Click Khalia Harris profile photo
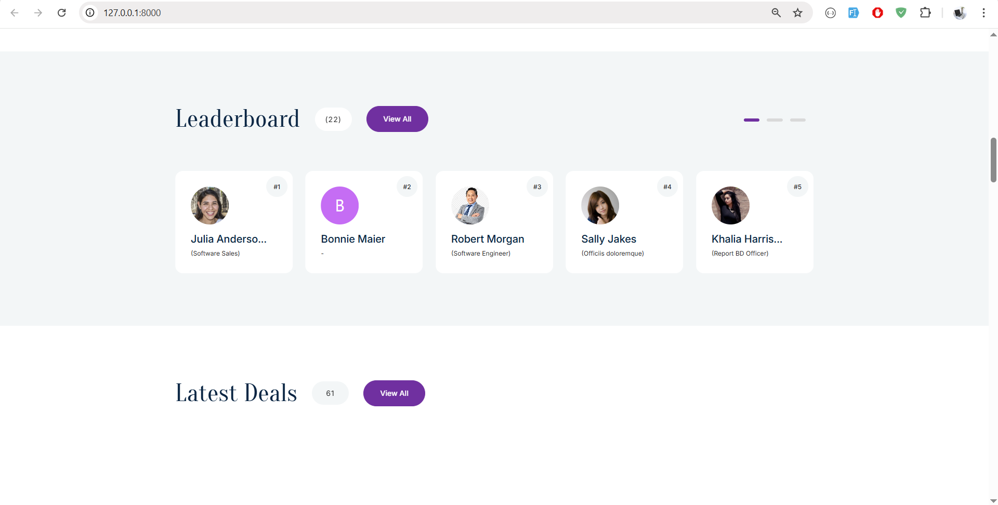 tap(730, 206)
